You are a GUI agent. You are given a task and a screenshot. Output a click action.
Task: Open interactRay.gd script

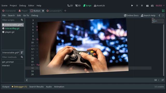[12, 28]
